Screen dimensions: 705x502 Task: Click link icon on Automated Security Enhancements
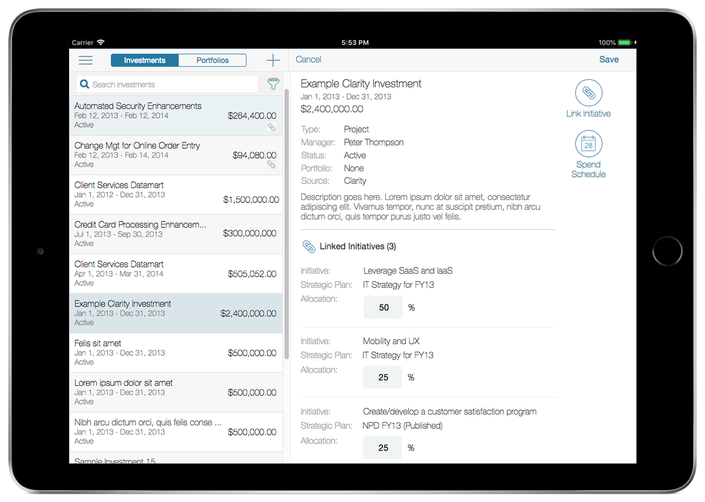271,127
